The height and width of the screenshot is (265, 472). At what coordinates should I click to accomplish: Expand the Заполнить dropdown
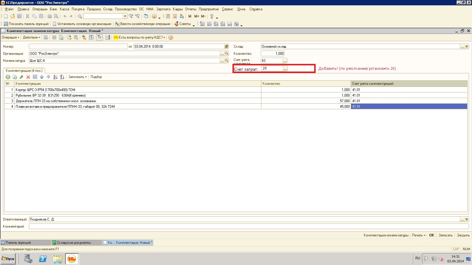[x=77, y=77]
